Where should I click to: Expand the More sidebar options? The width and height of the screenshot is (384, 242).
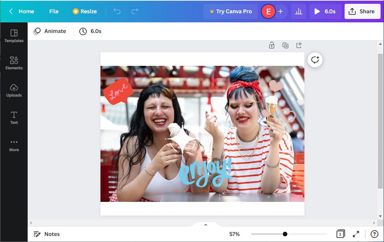(14, 145)
